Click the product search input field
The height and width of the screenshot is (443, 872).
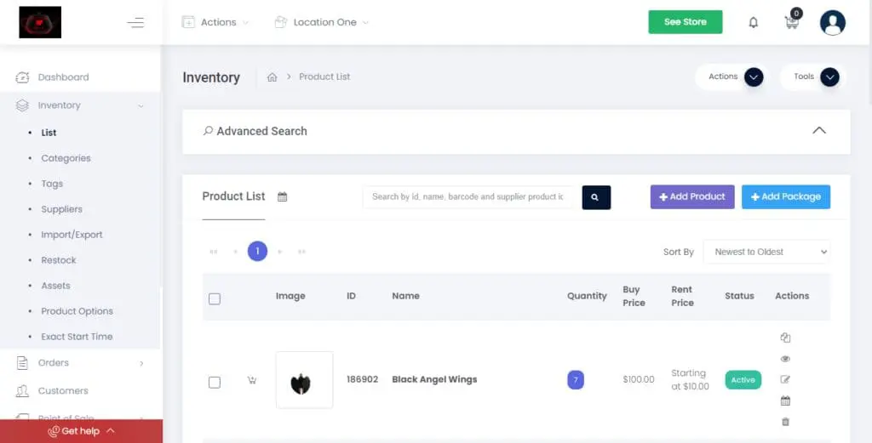pos(468,197)
